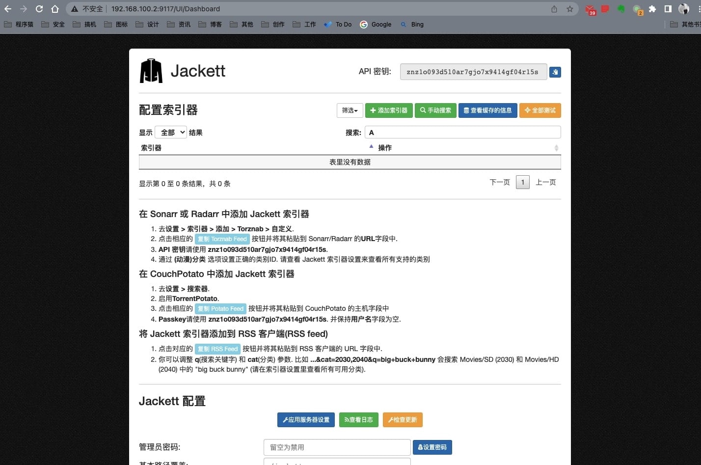Click the 检查更新 button
701x465 pixels.
click(403, 420)
